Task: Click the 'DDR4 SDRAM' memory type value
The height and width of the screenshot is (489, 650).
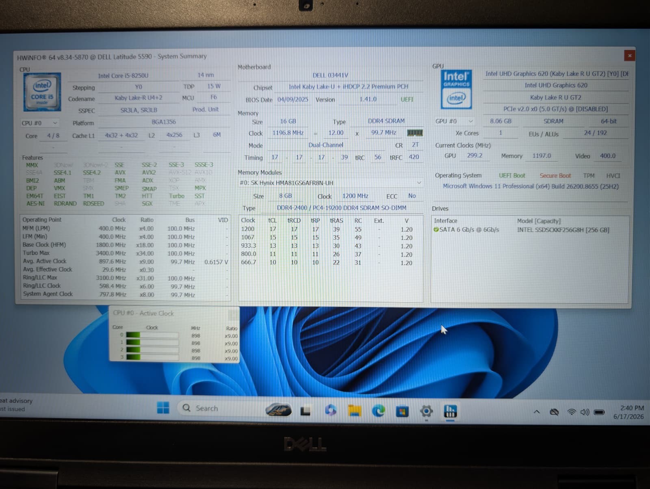Action: [386, 121]
